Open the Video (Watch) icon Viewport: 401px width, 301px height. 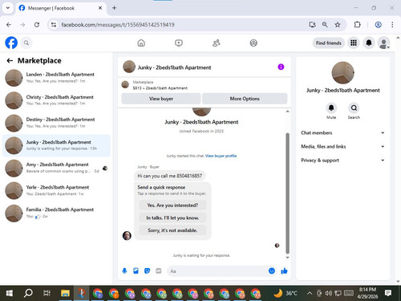tap(179, 43)
